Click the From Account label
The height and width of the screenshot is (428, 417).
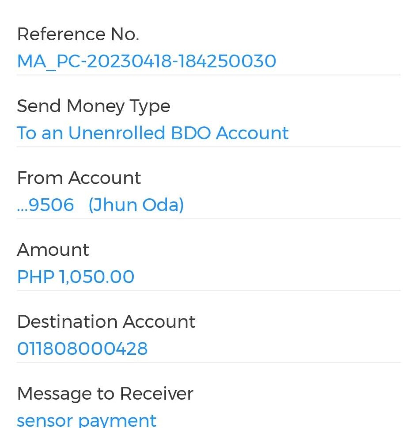tap(79, 178)
